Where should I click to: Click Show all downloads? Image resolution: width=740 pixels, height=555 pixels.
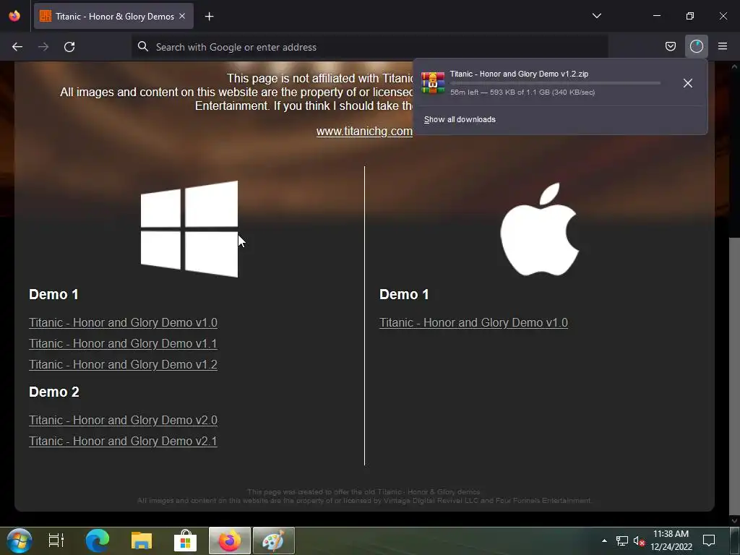pyautogui.click(x=460, y=119)
